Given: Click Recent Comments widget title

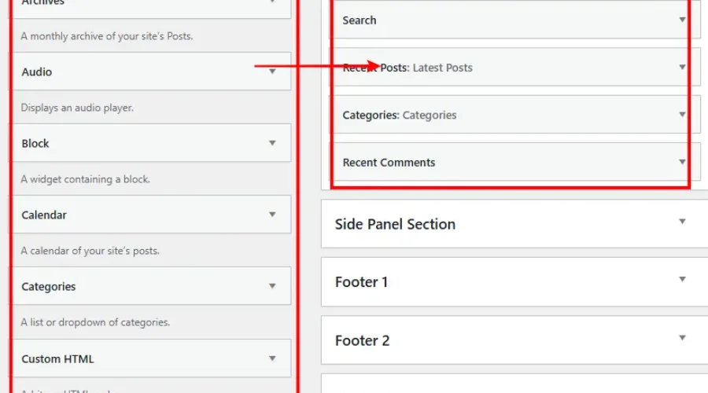Looking at the screenshot, I should (x=389, y=163).
